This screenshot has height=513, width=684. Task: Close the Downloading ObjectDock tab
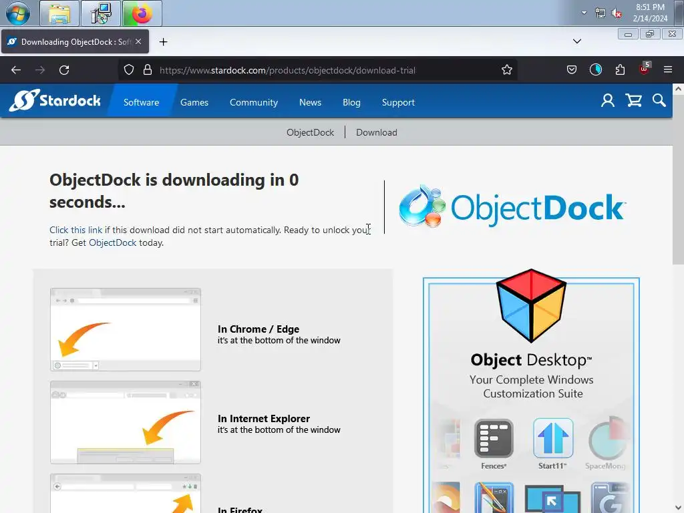138,41
